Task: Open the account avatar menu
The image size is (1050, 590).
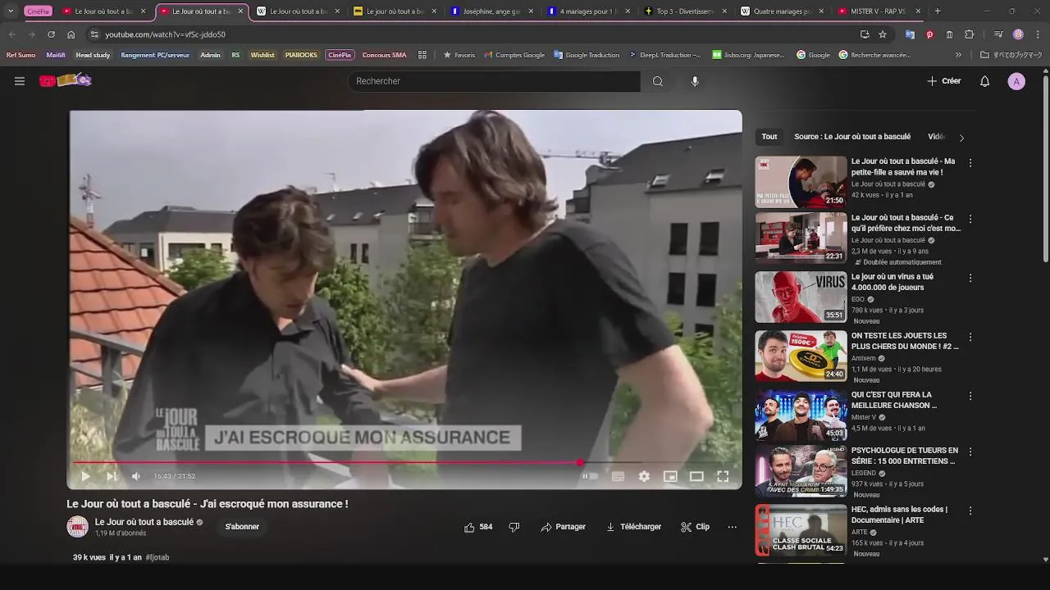Action: pos(1016,81)
